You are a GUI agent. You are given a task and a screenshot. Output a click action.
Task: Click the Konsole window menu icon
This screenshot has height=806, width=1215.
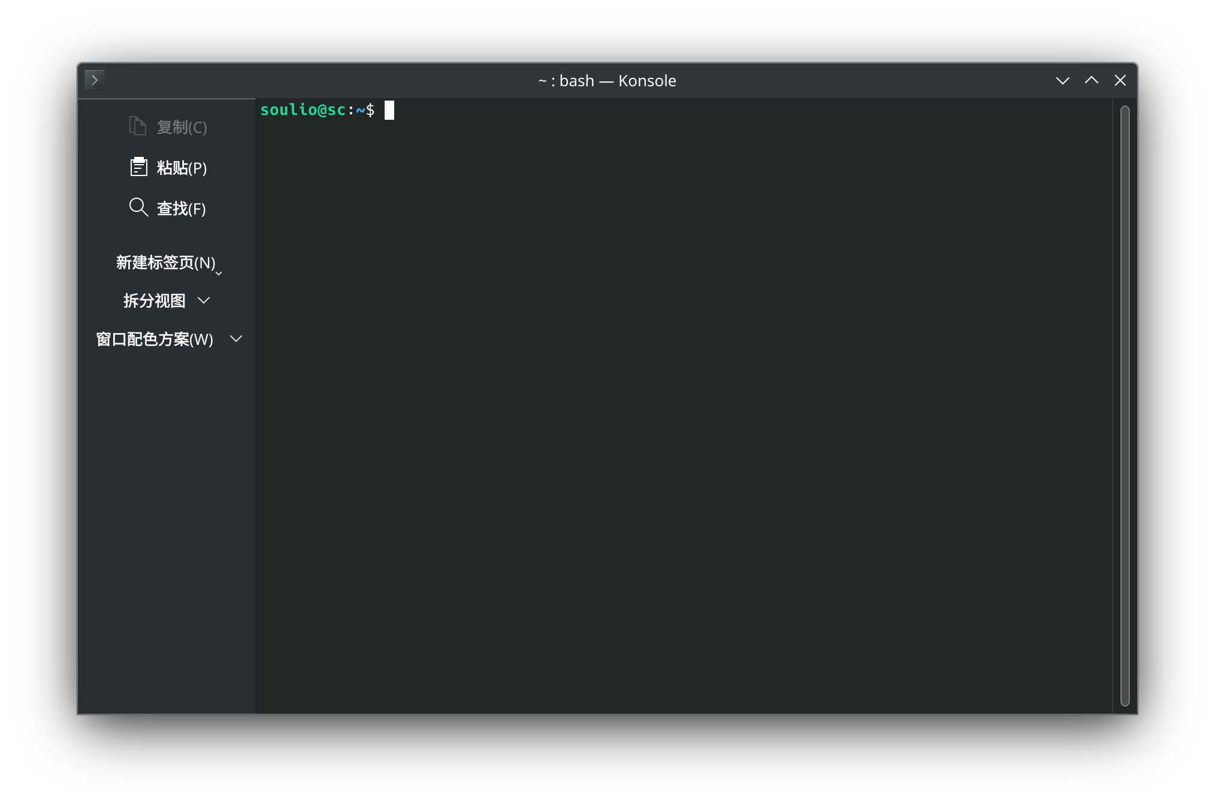coord(95,80)
